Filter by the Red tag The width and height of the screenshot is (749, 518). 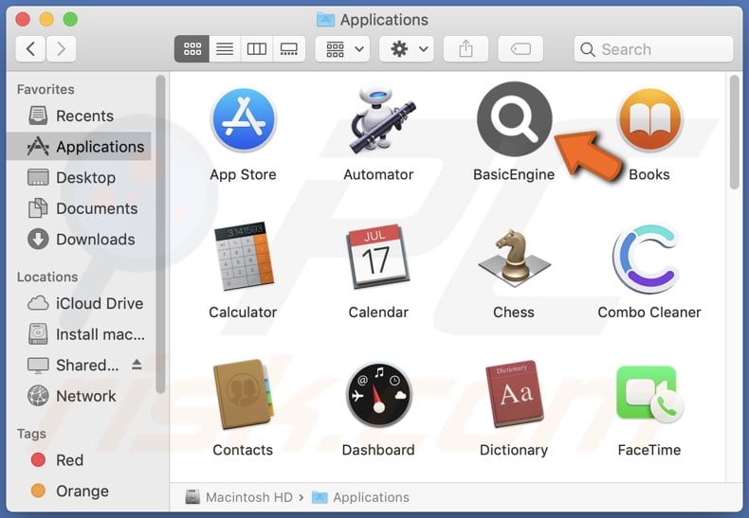tap(79, 460)
